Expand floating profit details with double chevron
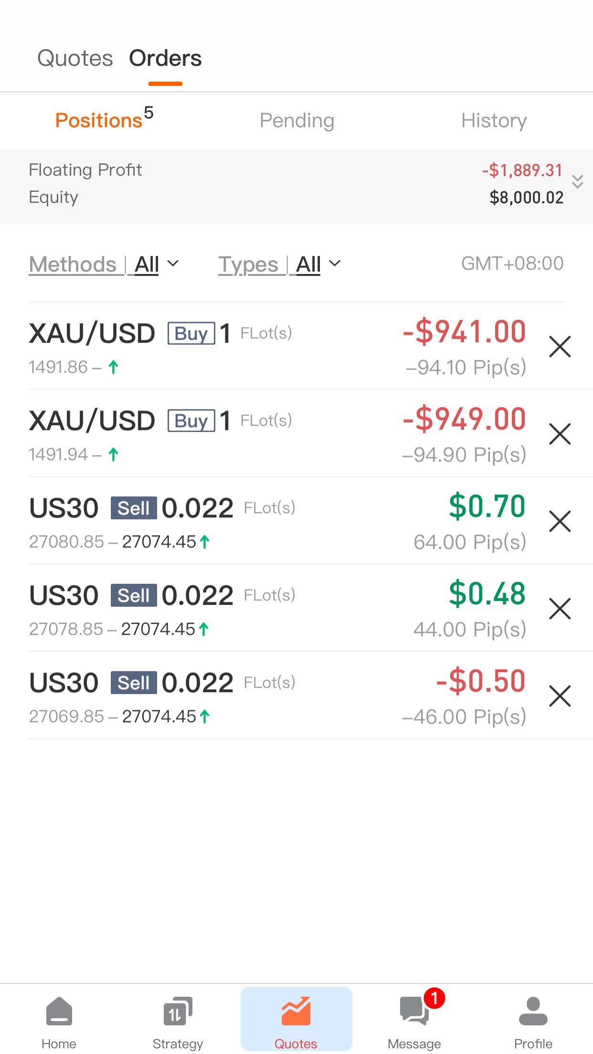This screenshot has width=593, height=1054. pos(578,181)
